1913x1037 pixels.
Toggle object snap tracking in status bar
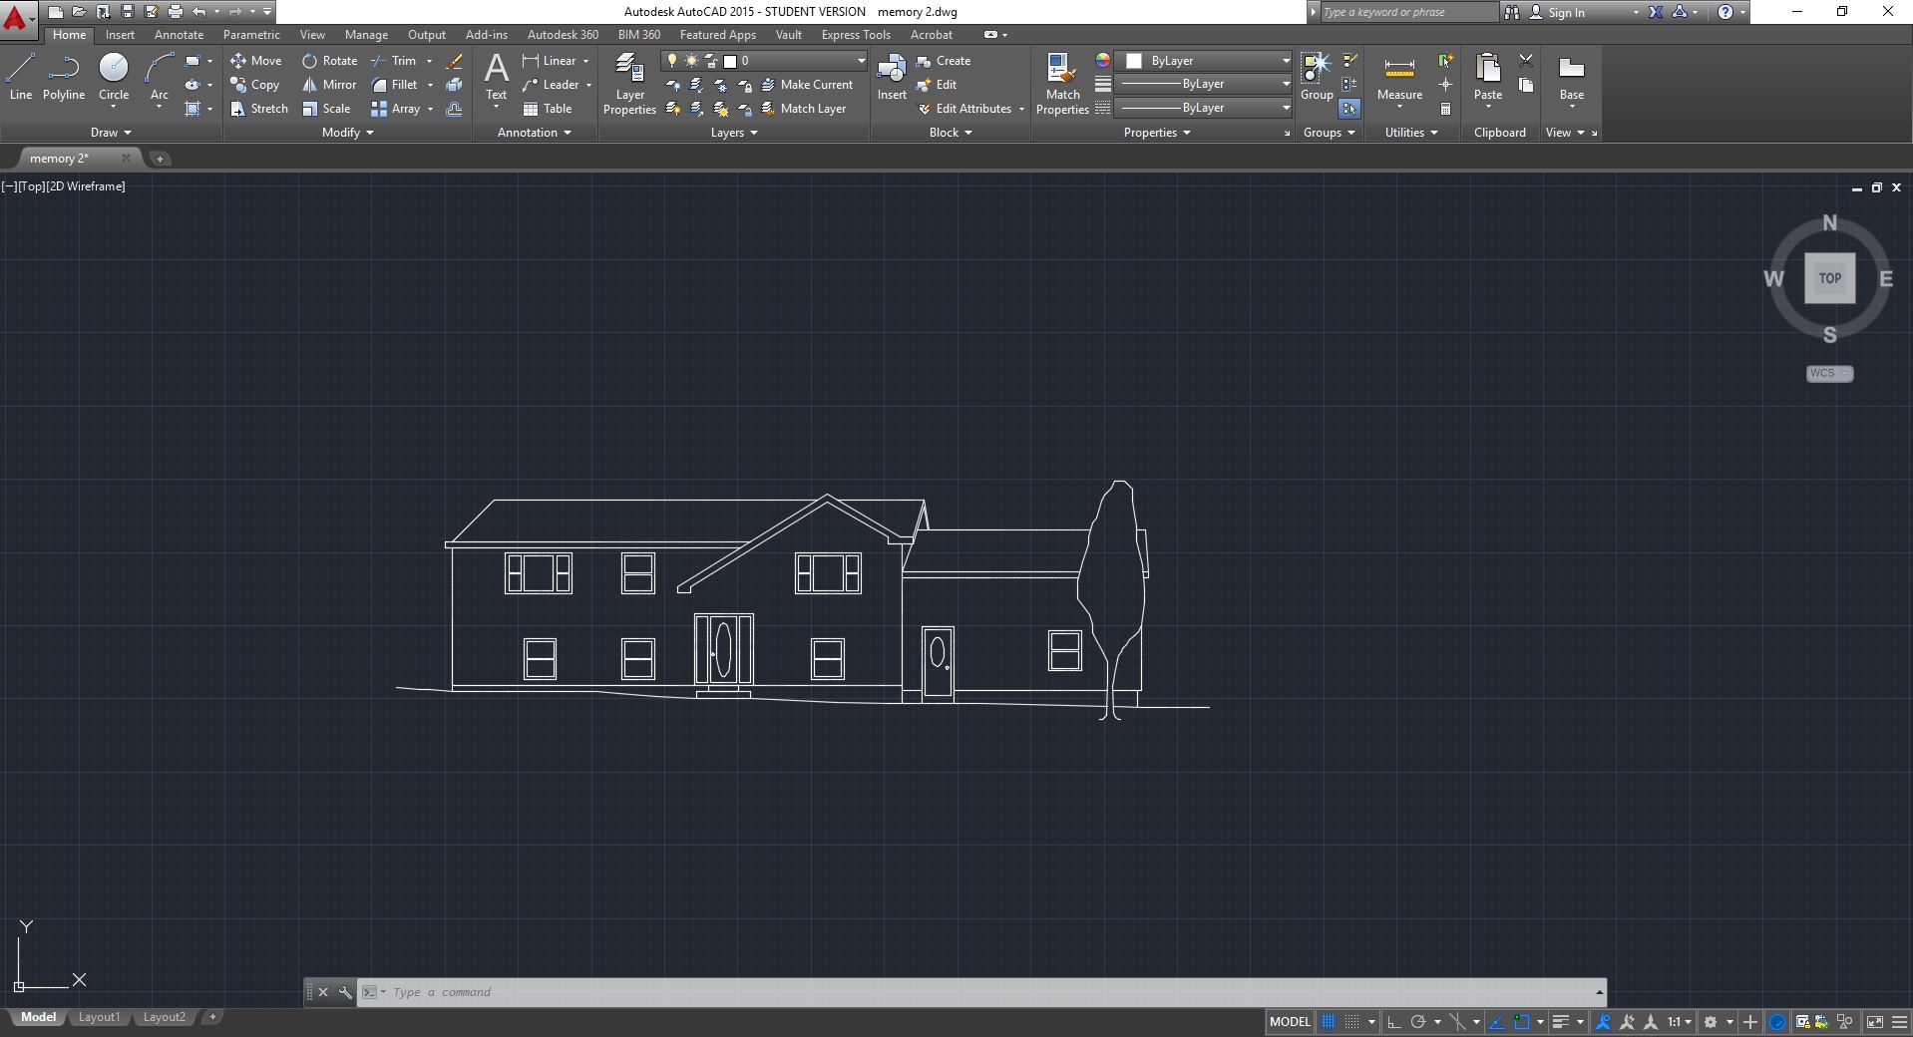1497,1022
